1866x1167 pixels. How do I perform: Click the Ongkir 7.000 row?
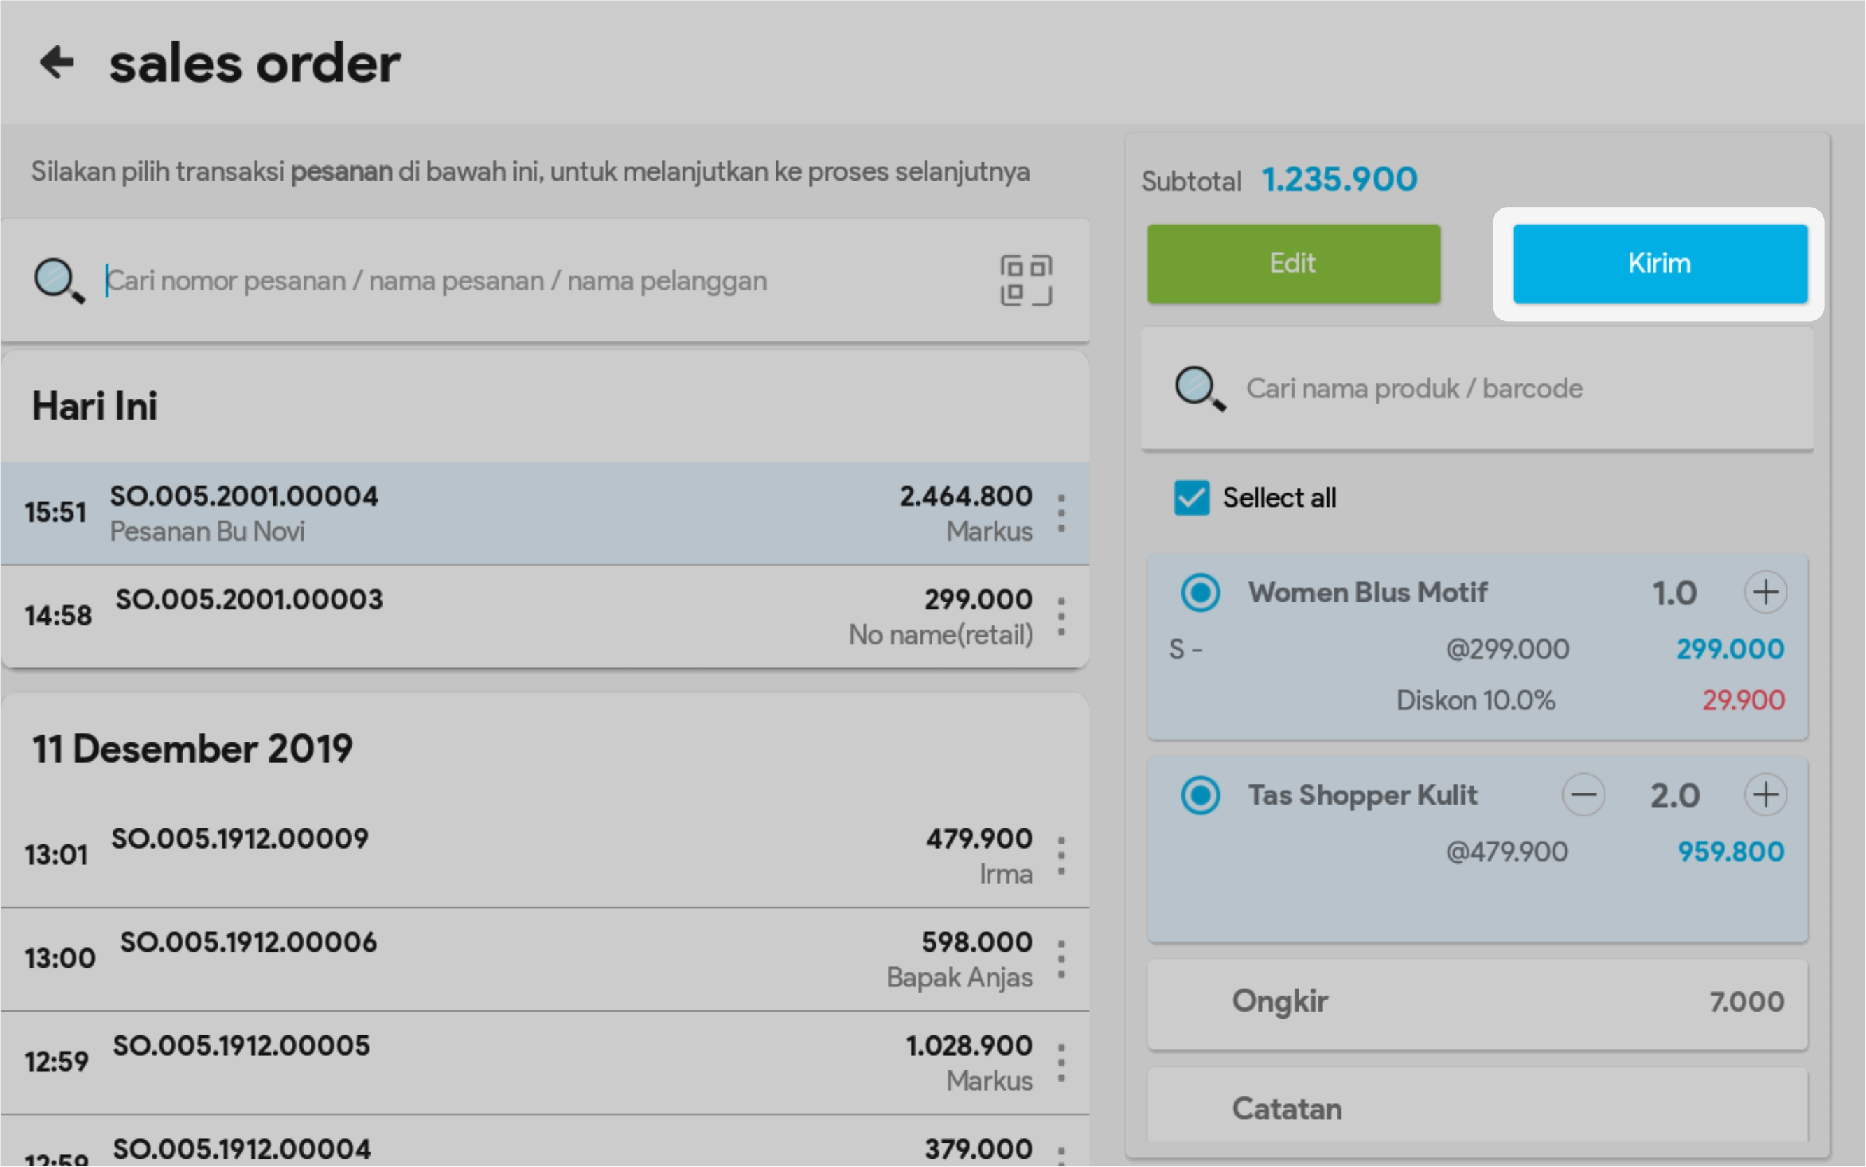point(1476,1002)
